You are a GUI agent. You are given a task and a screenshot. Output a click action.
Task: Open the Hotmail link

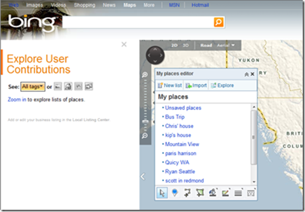pos(200,5)
